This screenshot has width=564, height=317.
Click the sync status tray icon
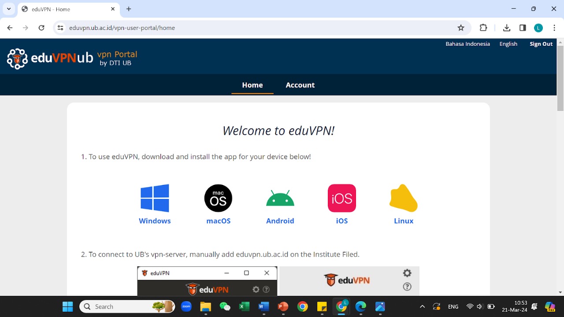[437, 306]
